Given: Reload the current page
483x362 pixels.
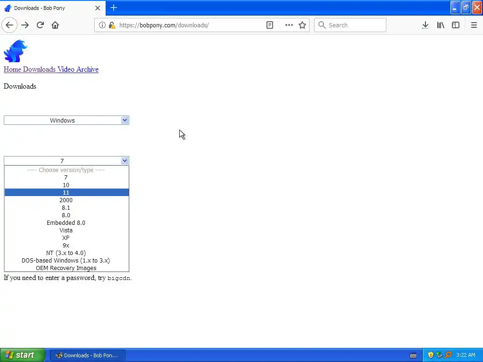Looking at the screenshot, I should [x=40, y=25].
